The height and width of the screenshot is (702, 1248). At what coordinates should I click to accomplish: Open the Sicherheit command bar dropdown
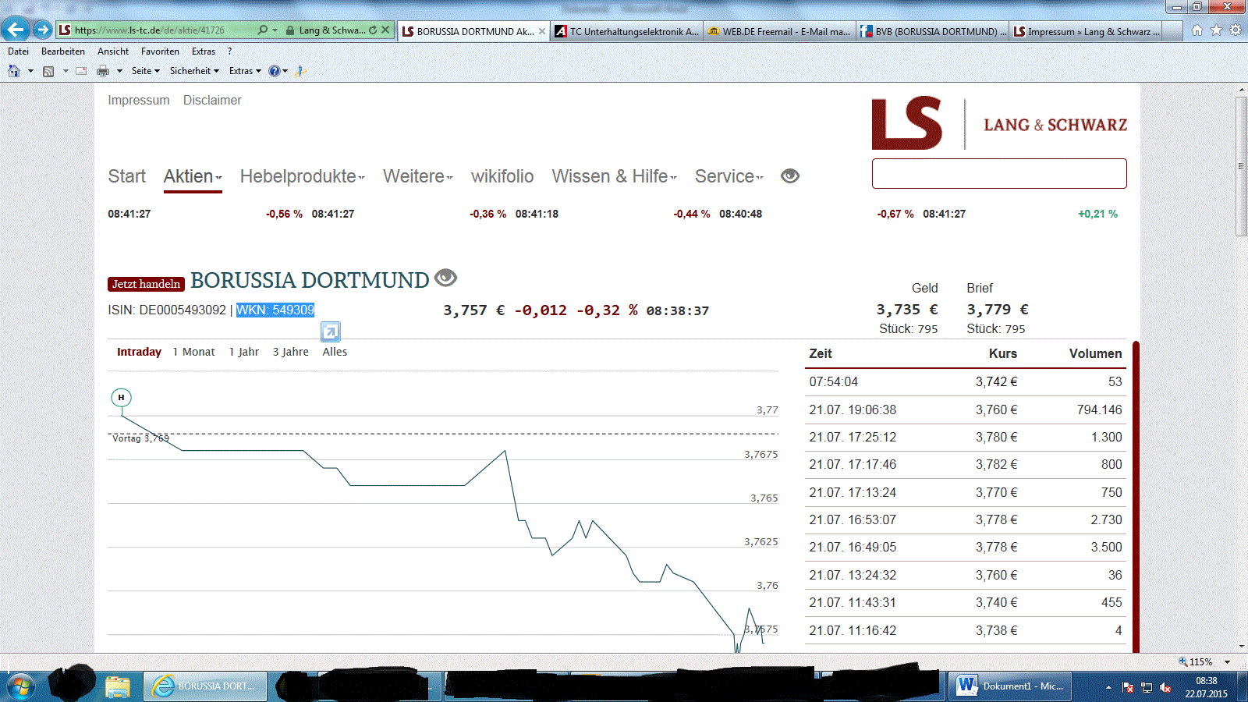pyautogui.click(x=194, y=71)
